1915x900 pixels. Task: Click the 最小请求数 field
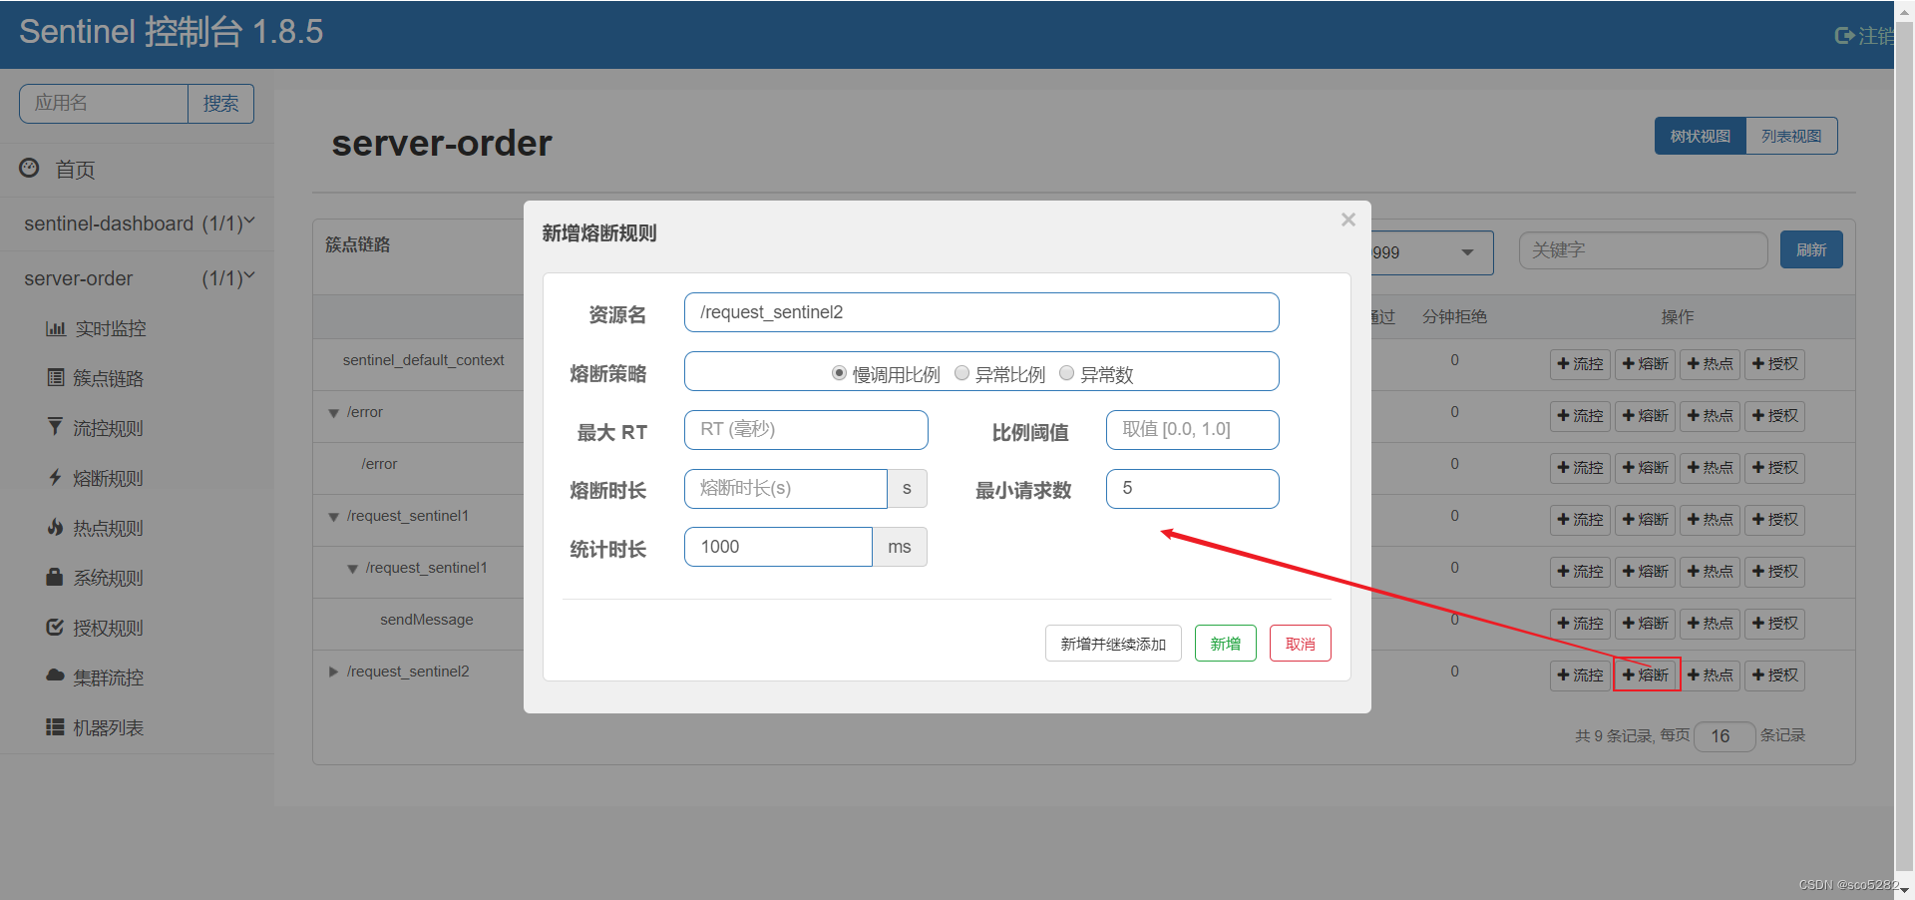coord(1193,489)
